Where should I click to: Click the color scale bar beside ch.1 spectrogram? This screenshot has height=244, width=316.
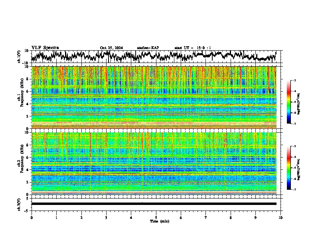coord(288,102)
